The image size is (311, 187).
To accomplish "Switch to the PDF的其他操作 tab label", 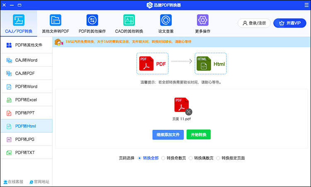I will 92,32.
